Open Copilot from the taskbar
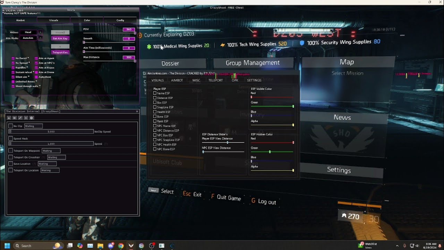Image resolution: width=444 pixels, height=250 pixels. [x=80, y=245]
